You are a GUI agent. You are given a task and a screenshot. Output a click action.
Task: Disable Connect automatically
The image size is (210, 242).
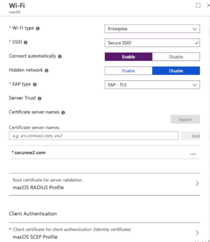coord(176,57)
